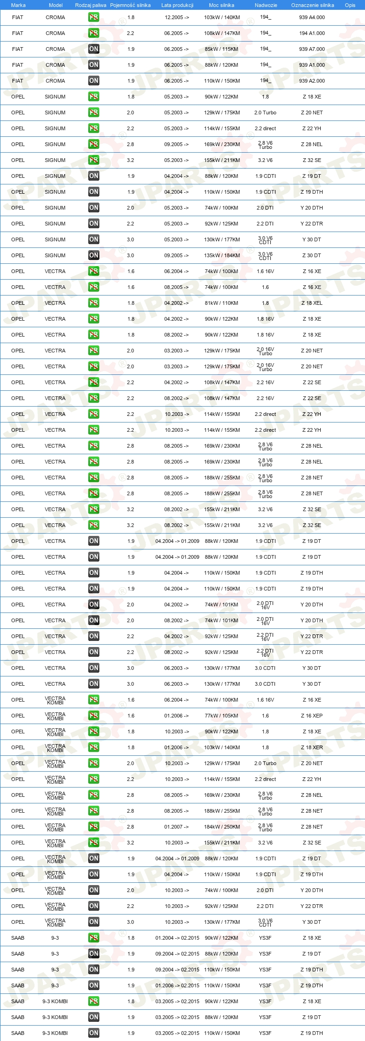365x1041 pixels.
Task: Click the 81kW / 110KM power cell
Action: [221, 303]
